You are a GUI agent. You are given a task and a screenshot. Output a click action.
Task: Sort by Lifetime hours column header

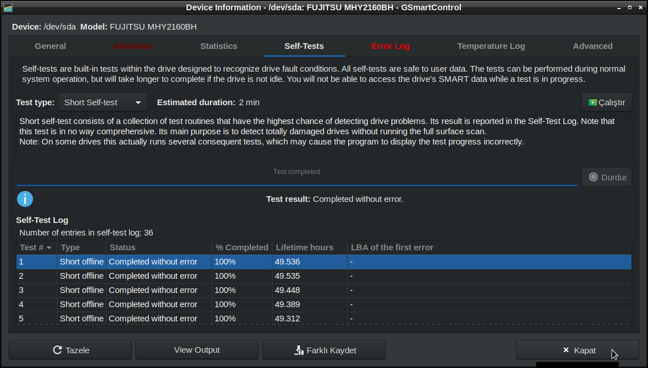coord(309,247)
